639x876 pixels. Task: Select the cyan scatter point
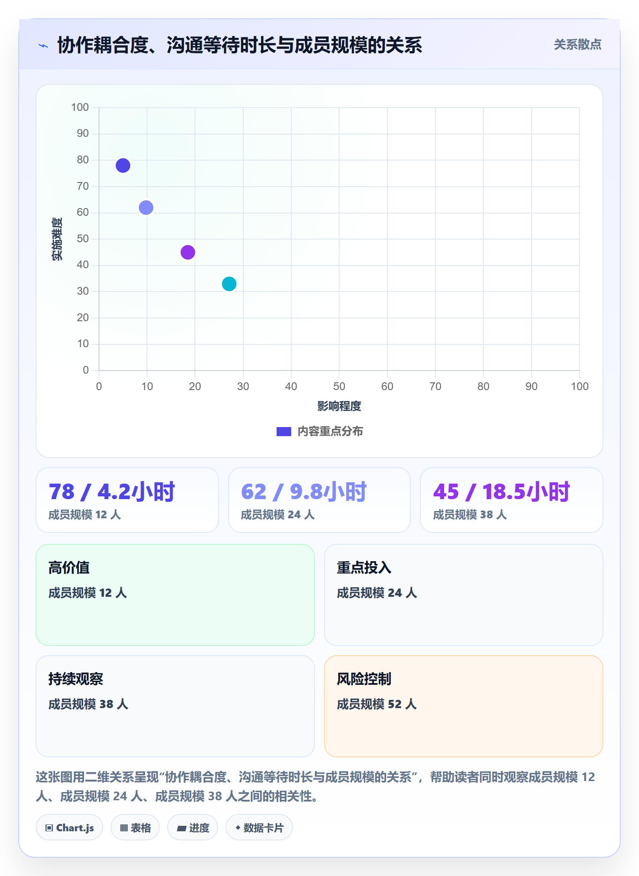229,284
